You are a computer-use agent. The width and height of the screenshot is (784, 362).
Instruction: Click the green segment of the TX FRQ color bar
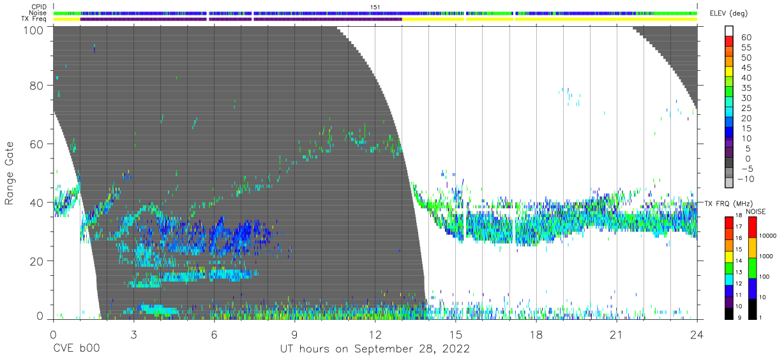730,268
